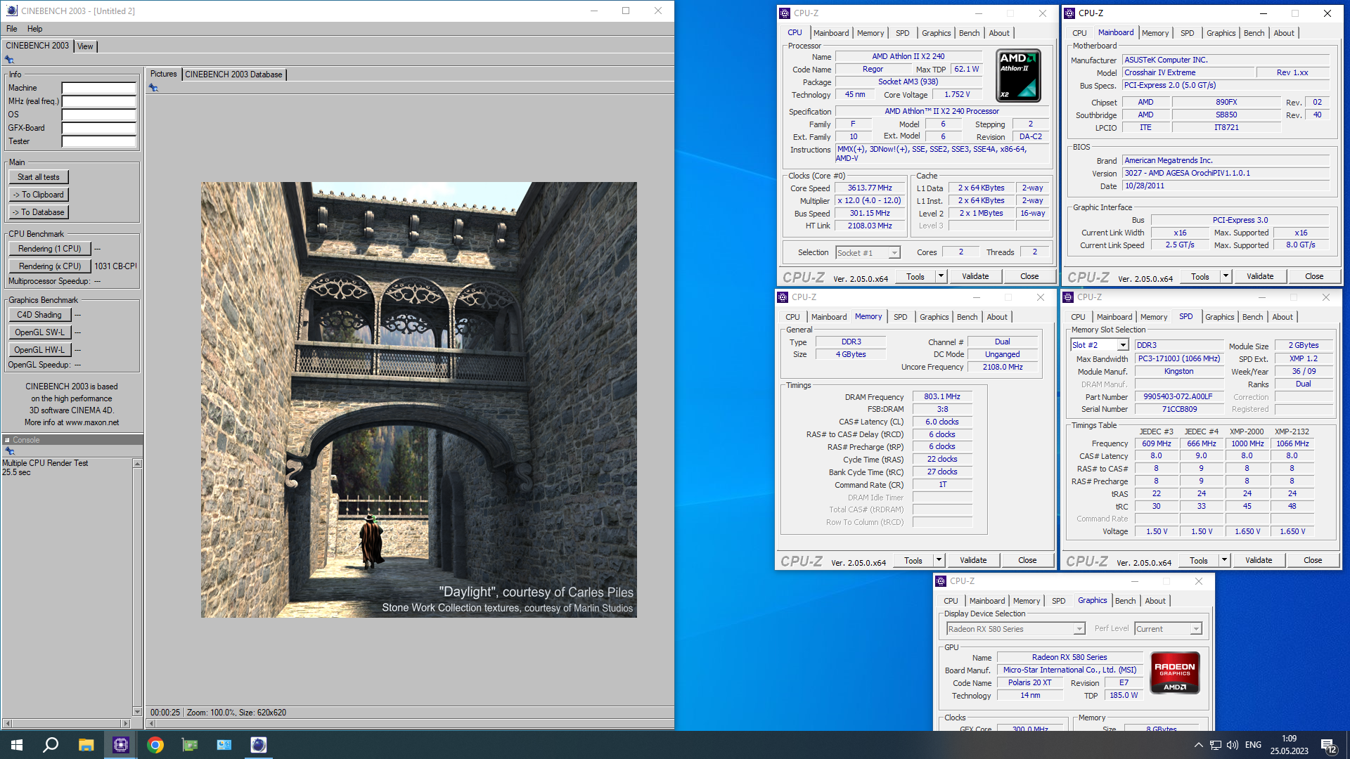Viewport: 1350px width, 759px height.
Task: Click Radeon Graphics logo in CPU-Z
Action: 1175,673
